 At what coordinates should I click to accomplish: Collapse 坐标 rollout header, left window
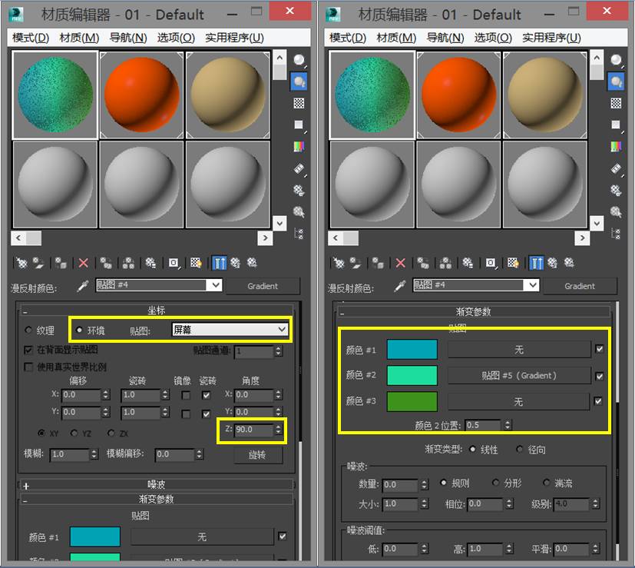coord(157,311)
